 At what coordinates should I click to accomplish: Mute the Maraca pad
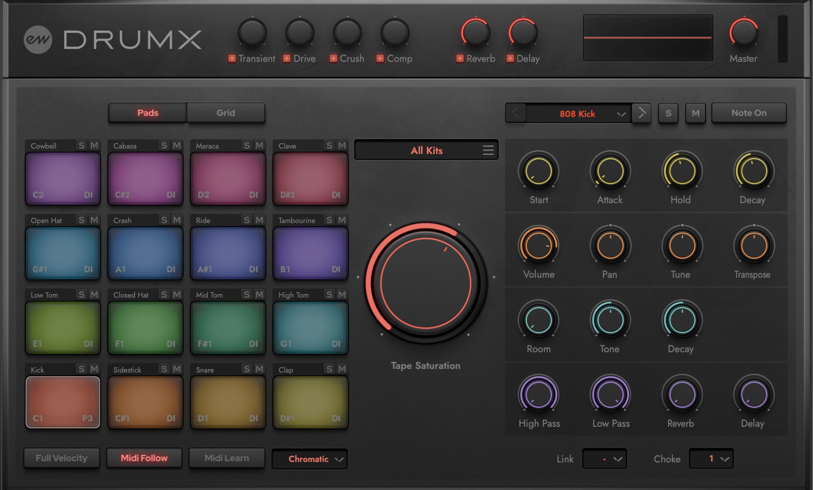pyautogui.click(x=259, y=145)
